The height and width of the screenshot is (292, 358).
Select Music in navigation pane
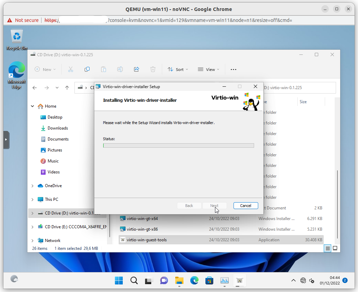[x=49, y=161]
